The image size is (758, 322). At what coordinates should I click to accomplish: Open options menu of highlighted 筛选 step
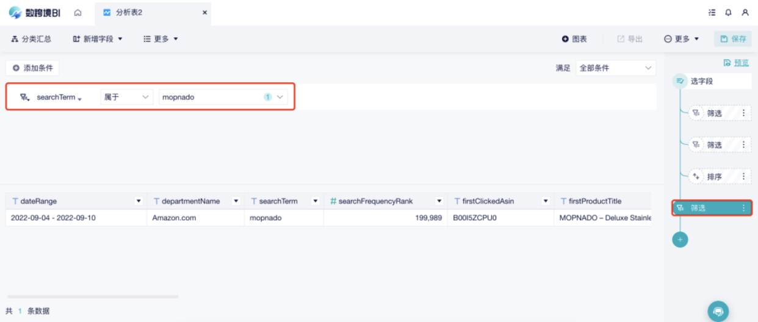743,208
